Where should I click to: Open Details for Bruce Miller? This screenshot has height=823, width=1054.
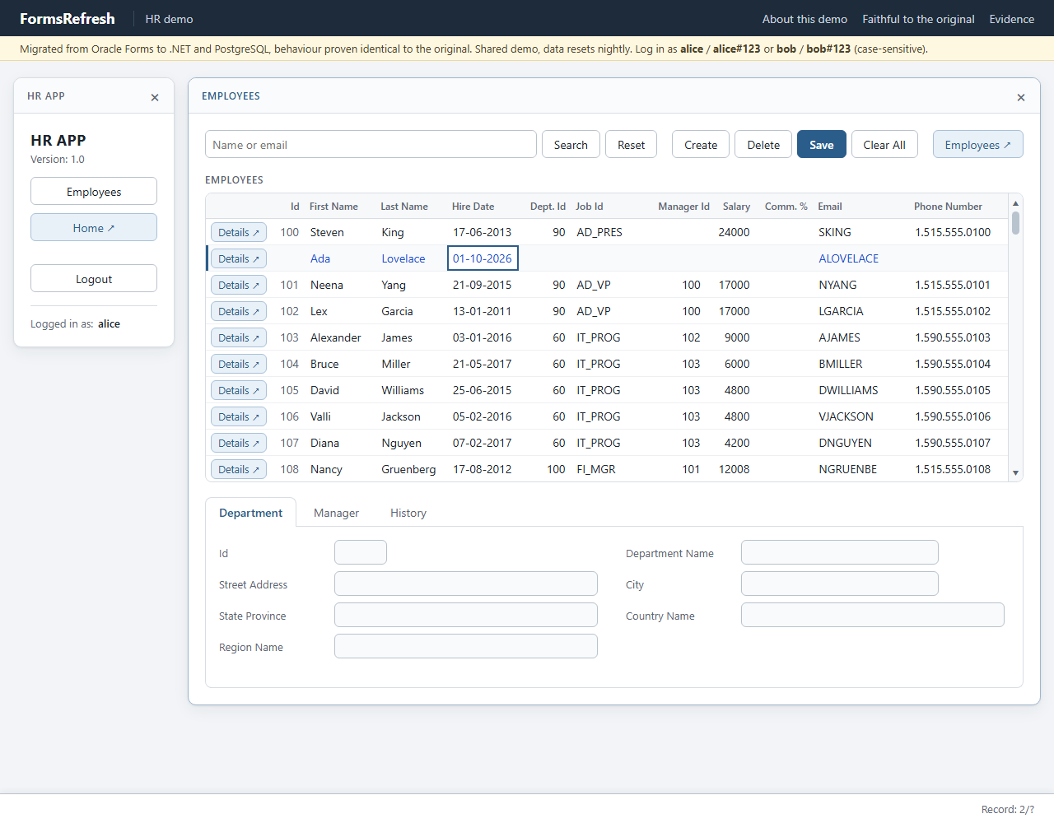239,365
